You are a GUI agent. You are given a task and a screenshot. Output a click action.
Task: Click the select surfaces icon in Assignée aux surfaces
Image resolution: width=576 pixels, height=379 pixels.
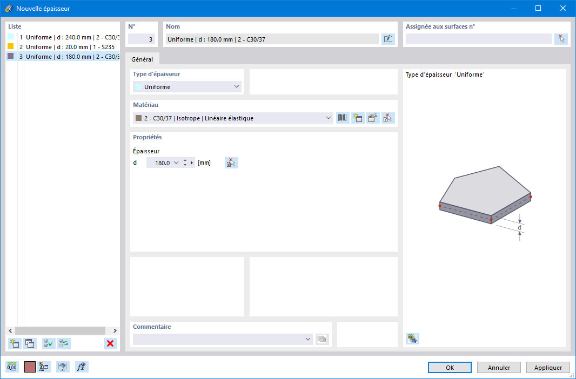tap(561, 39)
